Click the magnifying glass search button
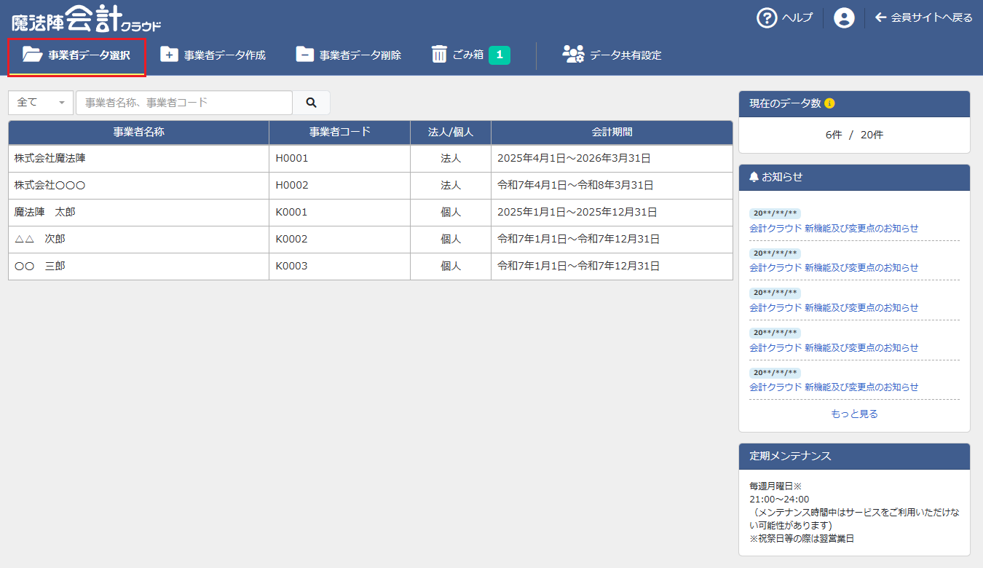This screenshot has height=568, width=983. tap(311, 103)
